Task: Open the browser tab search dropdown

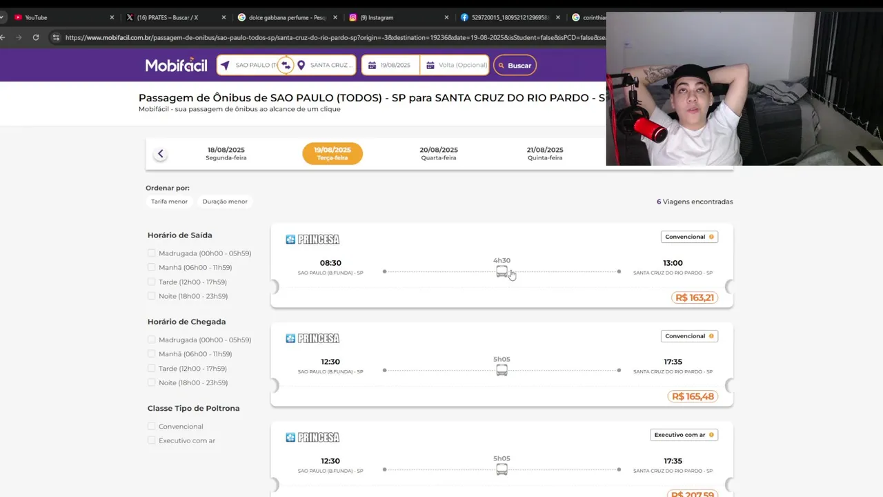Action: (2, 17)
